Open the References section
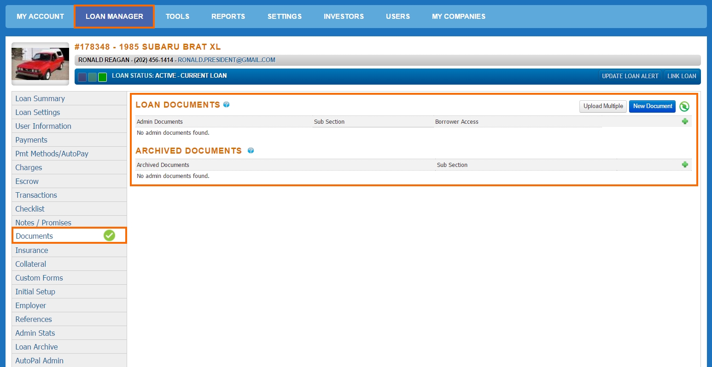The image size is (712, 367). point(69,319)
